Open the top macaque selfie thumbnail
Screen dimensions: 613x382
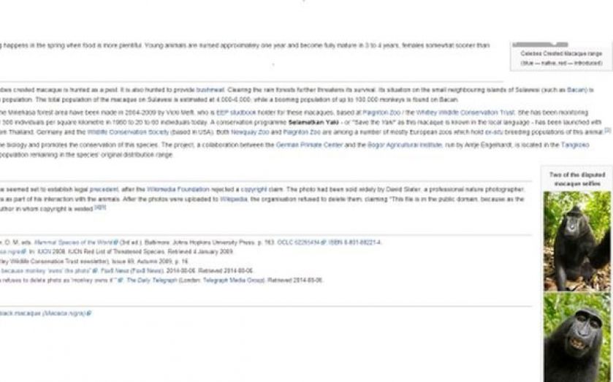point(576,240)
